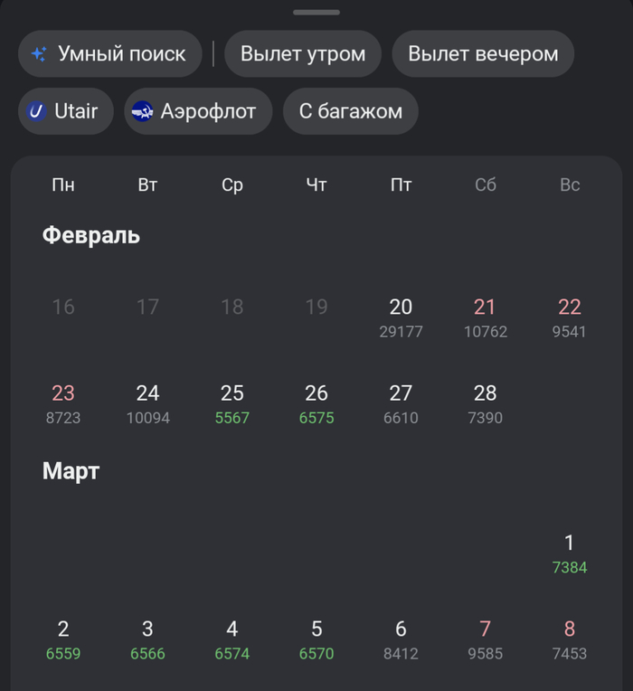
Task: Pick February 26 priced 6575
Action: (316, 403)
